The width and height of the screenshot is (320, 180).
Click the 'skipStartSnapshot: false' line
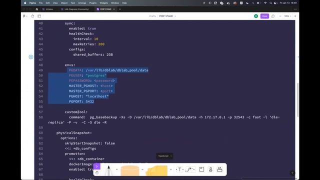tap(90, 143)
